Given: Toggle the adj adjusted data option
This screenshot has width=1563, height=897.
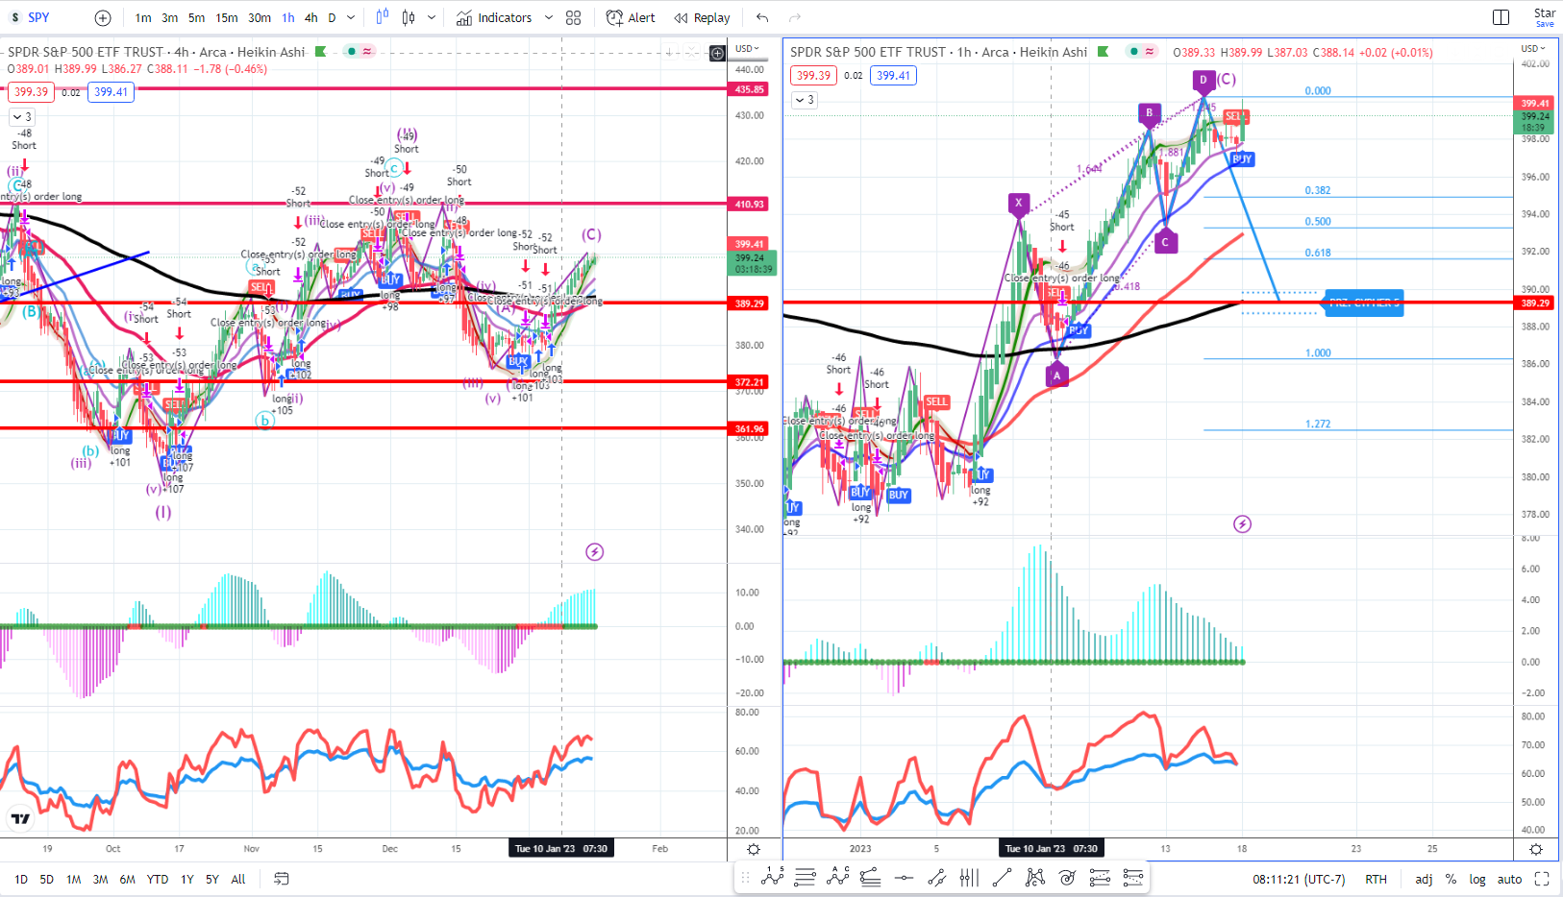Looking at the screenshot, I should [x=1424, y=879].
